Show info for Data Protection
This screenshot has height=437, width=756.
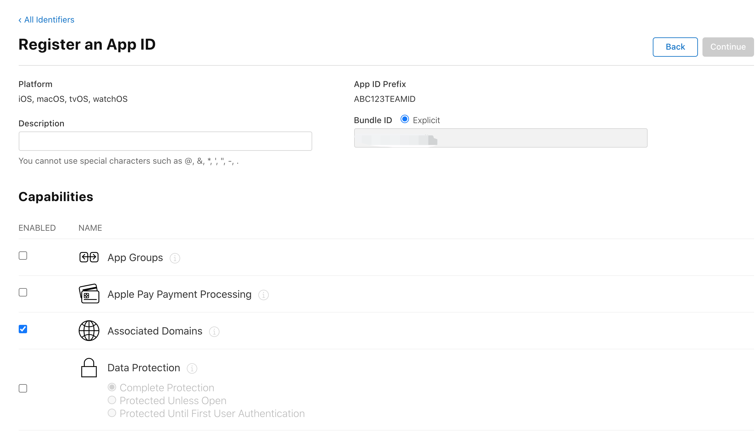(192, 368)
